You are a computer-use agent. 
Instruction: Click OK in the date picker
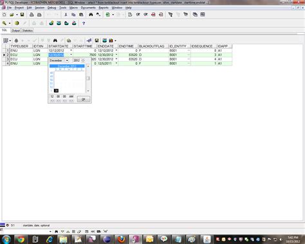84,99
